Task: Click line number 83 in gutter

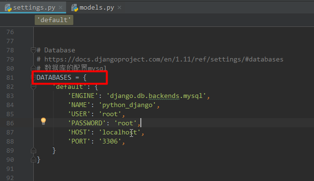Action: pyautogui.click(x=10, y=96)
